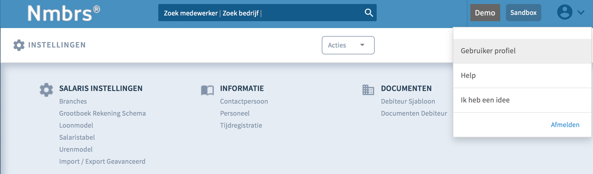The width and height of the screenshot is (593, 174).
Task: Open the Branches settings link
Action: [x=73, y=101]
